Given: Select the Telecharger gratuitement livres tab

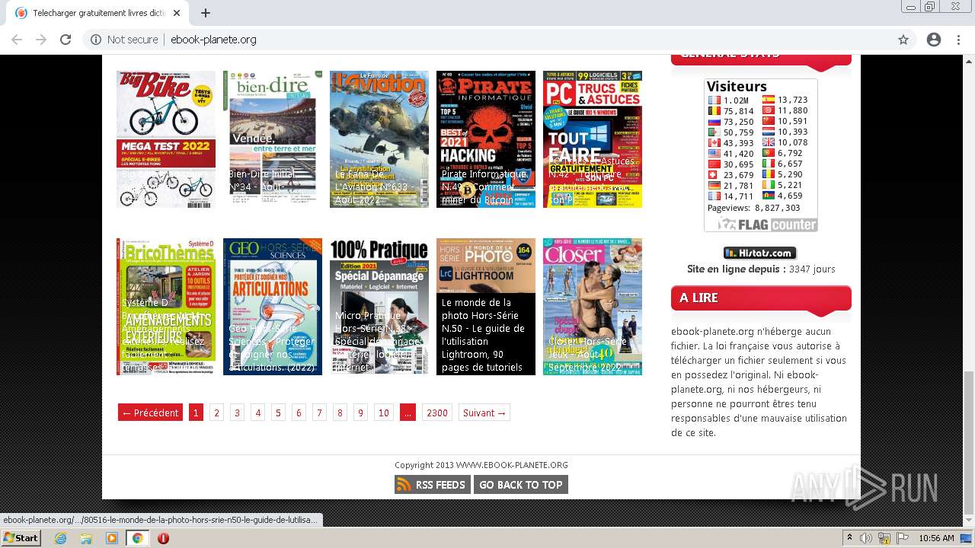Looking at the screenshot, I should (x=98, y=13).
